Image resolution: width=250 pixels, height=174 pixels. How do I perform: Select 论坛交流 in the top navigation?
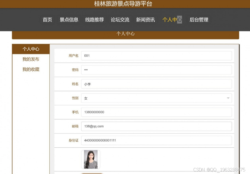pyautogui.click(x=120, y=20)
